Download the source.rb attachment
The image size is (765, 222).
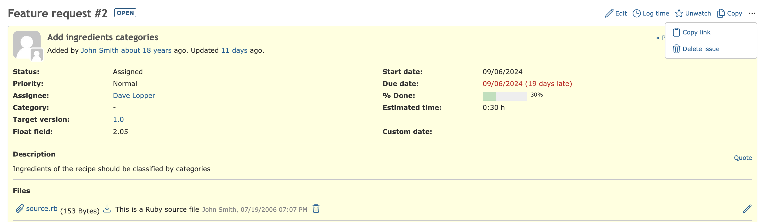coord(107,209)
